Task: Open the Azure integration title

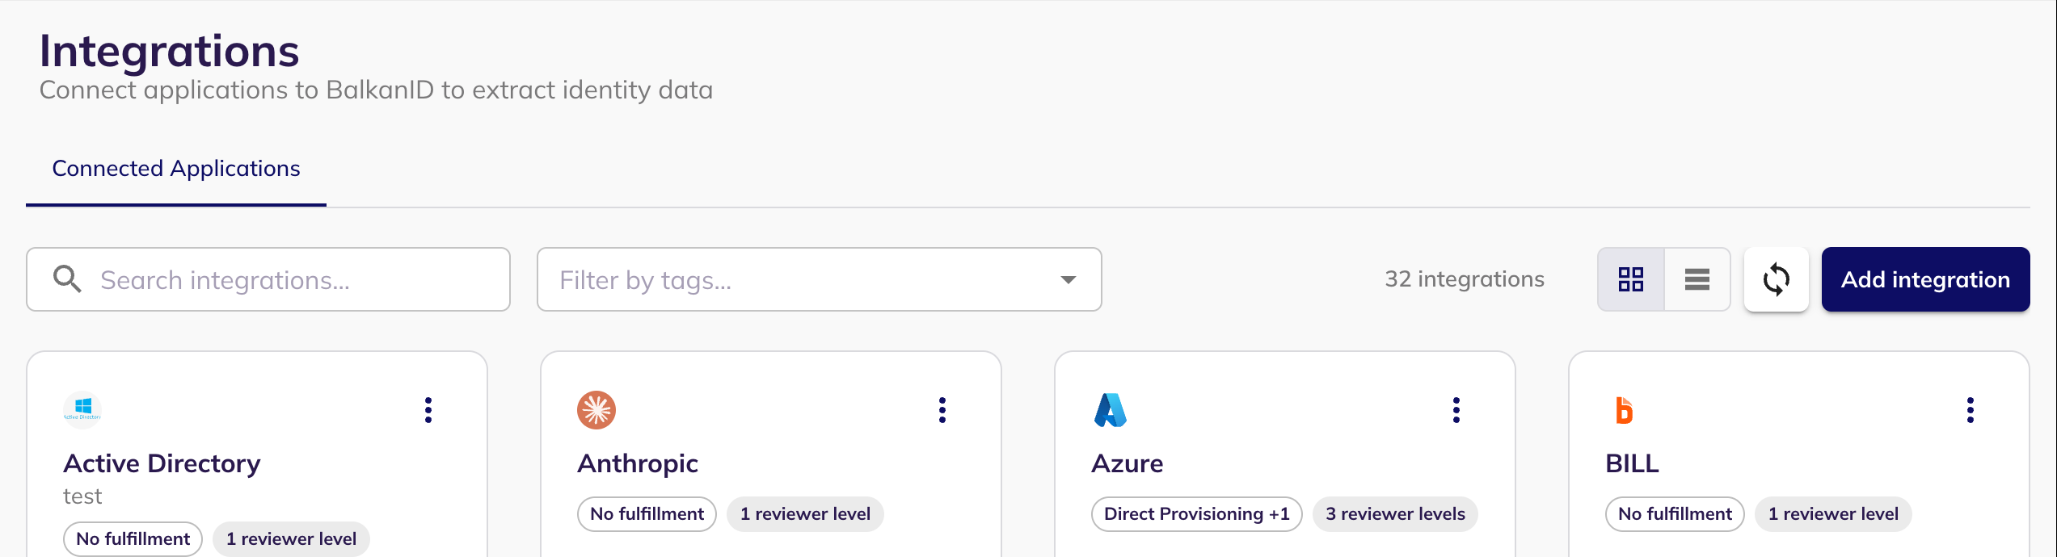Action: 1128,463
